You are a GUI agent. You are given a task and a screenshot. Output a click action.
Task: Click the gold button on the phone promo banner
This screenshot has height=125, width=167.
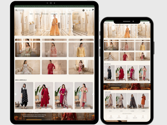(115, 88)
